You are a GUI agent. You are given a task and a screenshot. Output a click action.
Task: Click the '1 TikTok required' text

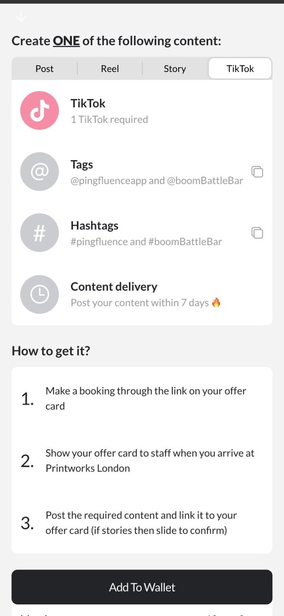click(x=109, y=119)
